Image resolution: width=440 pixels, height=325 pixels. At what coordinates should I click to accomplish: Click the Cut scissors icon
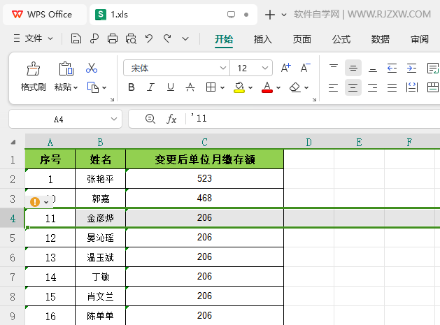tap(92, 68)
